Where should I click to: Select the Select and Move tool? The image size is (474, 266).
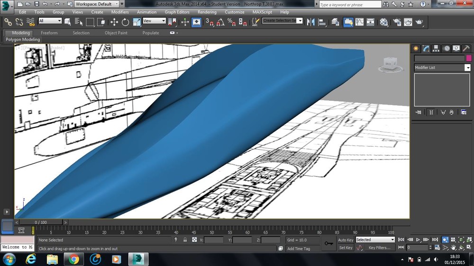coord(114,22)
